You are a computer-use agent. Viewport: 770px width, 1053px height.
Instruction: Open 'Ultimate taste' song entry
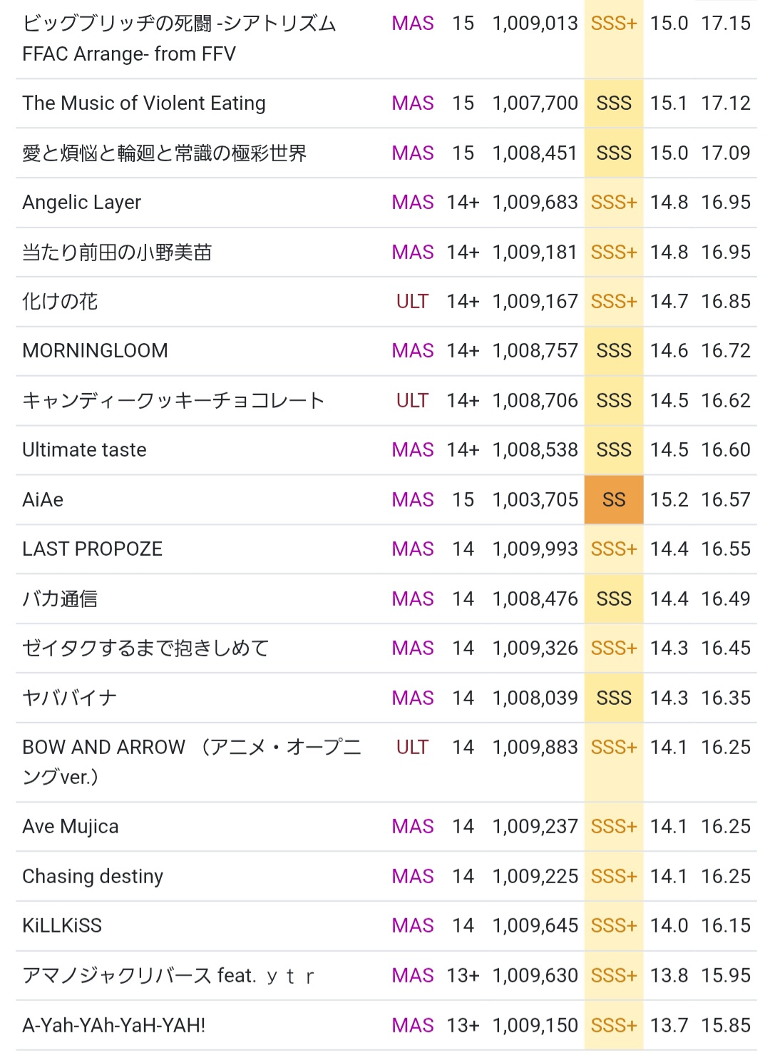point(85,450)
